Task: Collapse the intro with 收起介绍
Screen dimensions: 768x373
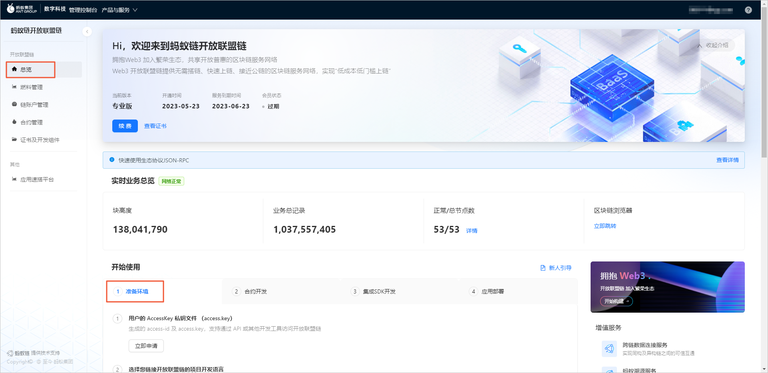Action: click(713, 45)
